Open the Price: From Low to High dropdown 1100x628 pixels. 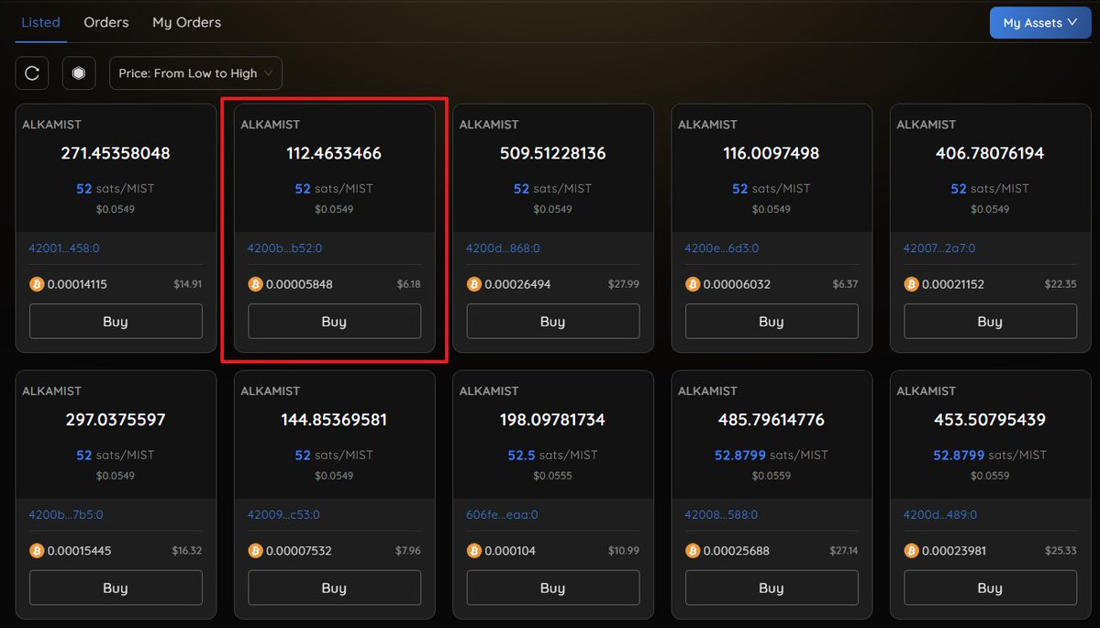[195, 73]
